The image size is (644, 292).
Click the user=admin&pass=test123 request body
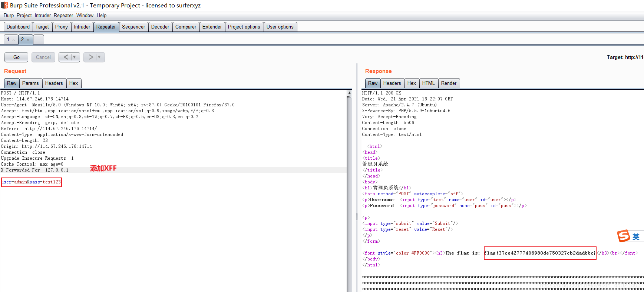[31, 182]
